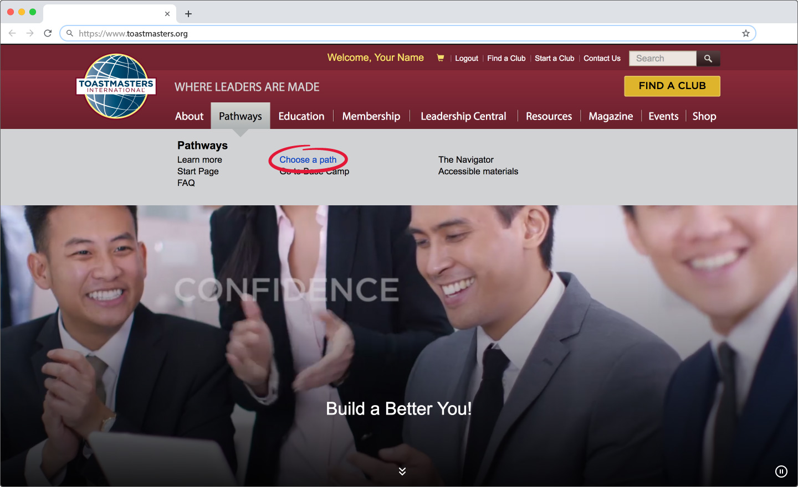Click the shopping cart icon
Screen dimensions: 798x487
(440, 58)
